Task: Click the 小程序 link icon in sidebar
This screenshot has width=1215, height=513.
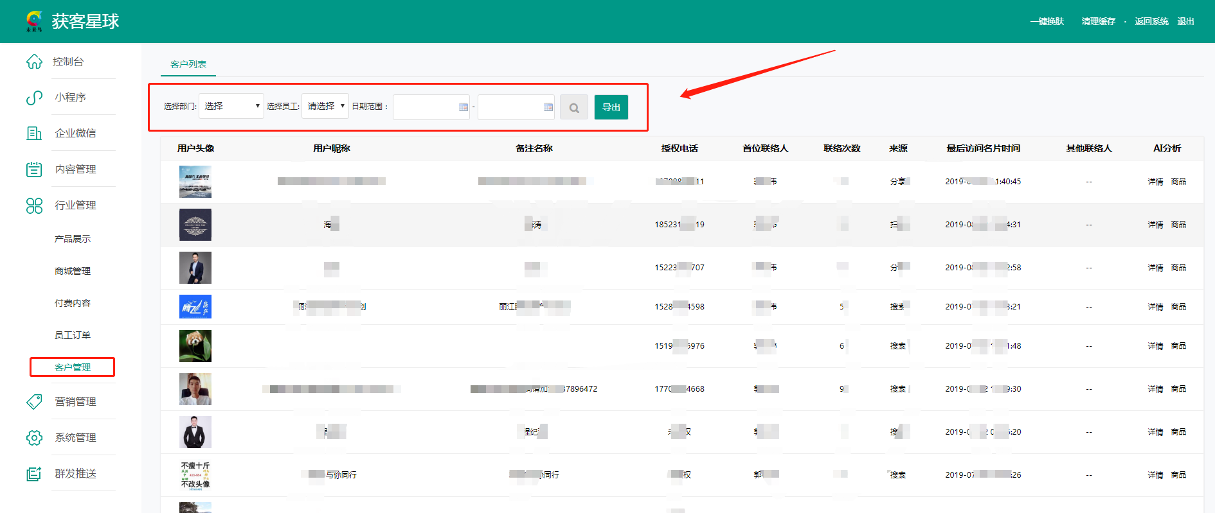Action: [x=34, y=98]
